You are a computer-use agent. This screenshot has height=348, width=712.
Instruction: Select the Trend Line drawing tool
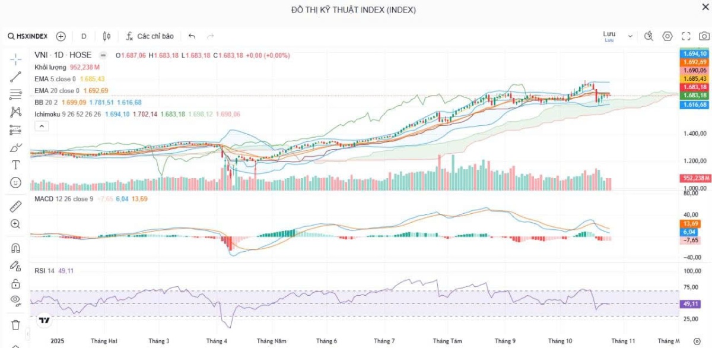[15, 75]
